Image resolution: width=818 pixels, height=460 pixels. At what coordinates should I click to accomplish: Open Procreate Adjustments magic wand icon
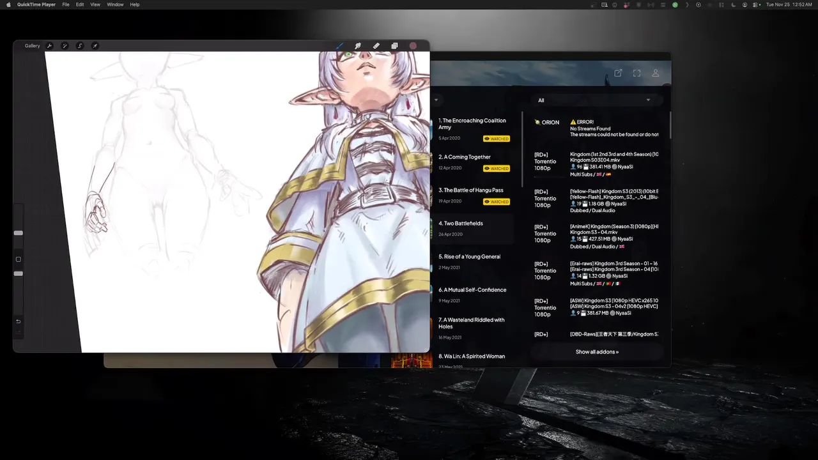[65, 46]
